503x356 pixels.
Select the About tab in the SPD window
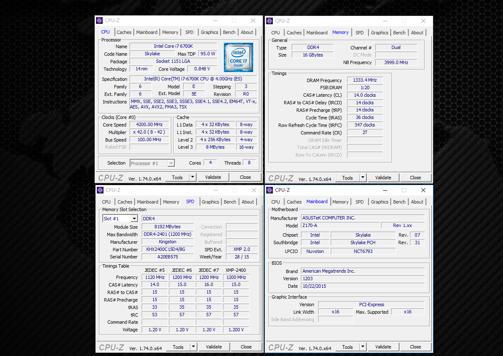click(x=248, y=202)
